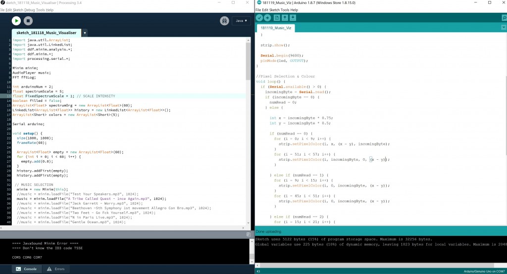The height and width of the screenshot is (274, 507).
Task: Select the 181119_Music_Viz tab
Action: click(276, 28)
